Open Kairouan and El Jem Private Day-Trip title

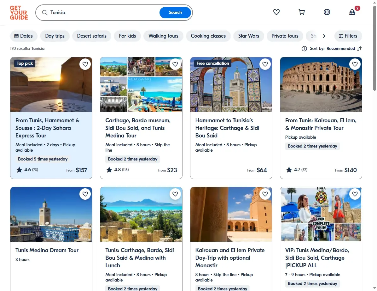pyautogui.click(x=230, y=258)
